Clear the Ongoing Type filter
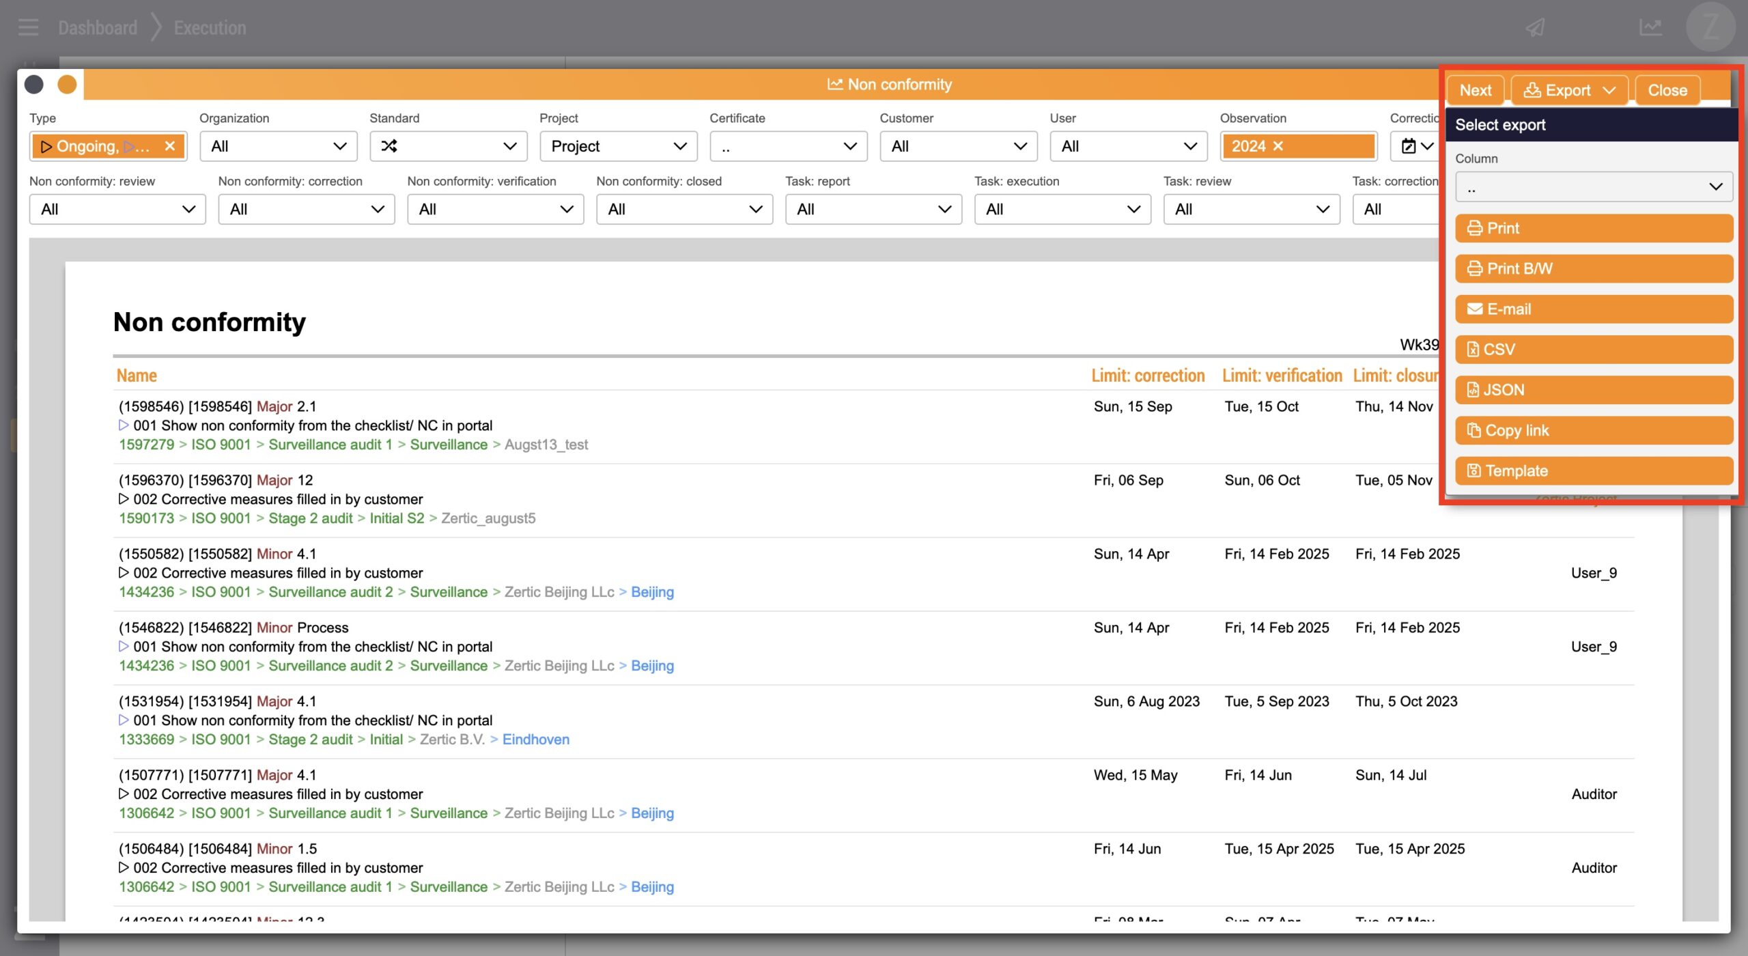1748x956 pixels. 170,146
